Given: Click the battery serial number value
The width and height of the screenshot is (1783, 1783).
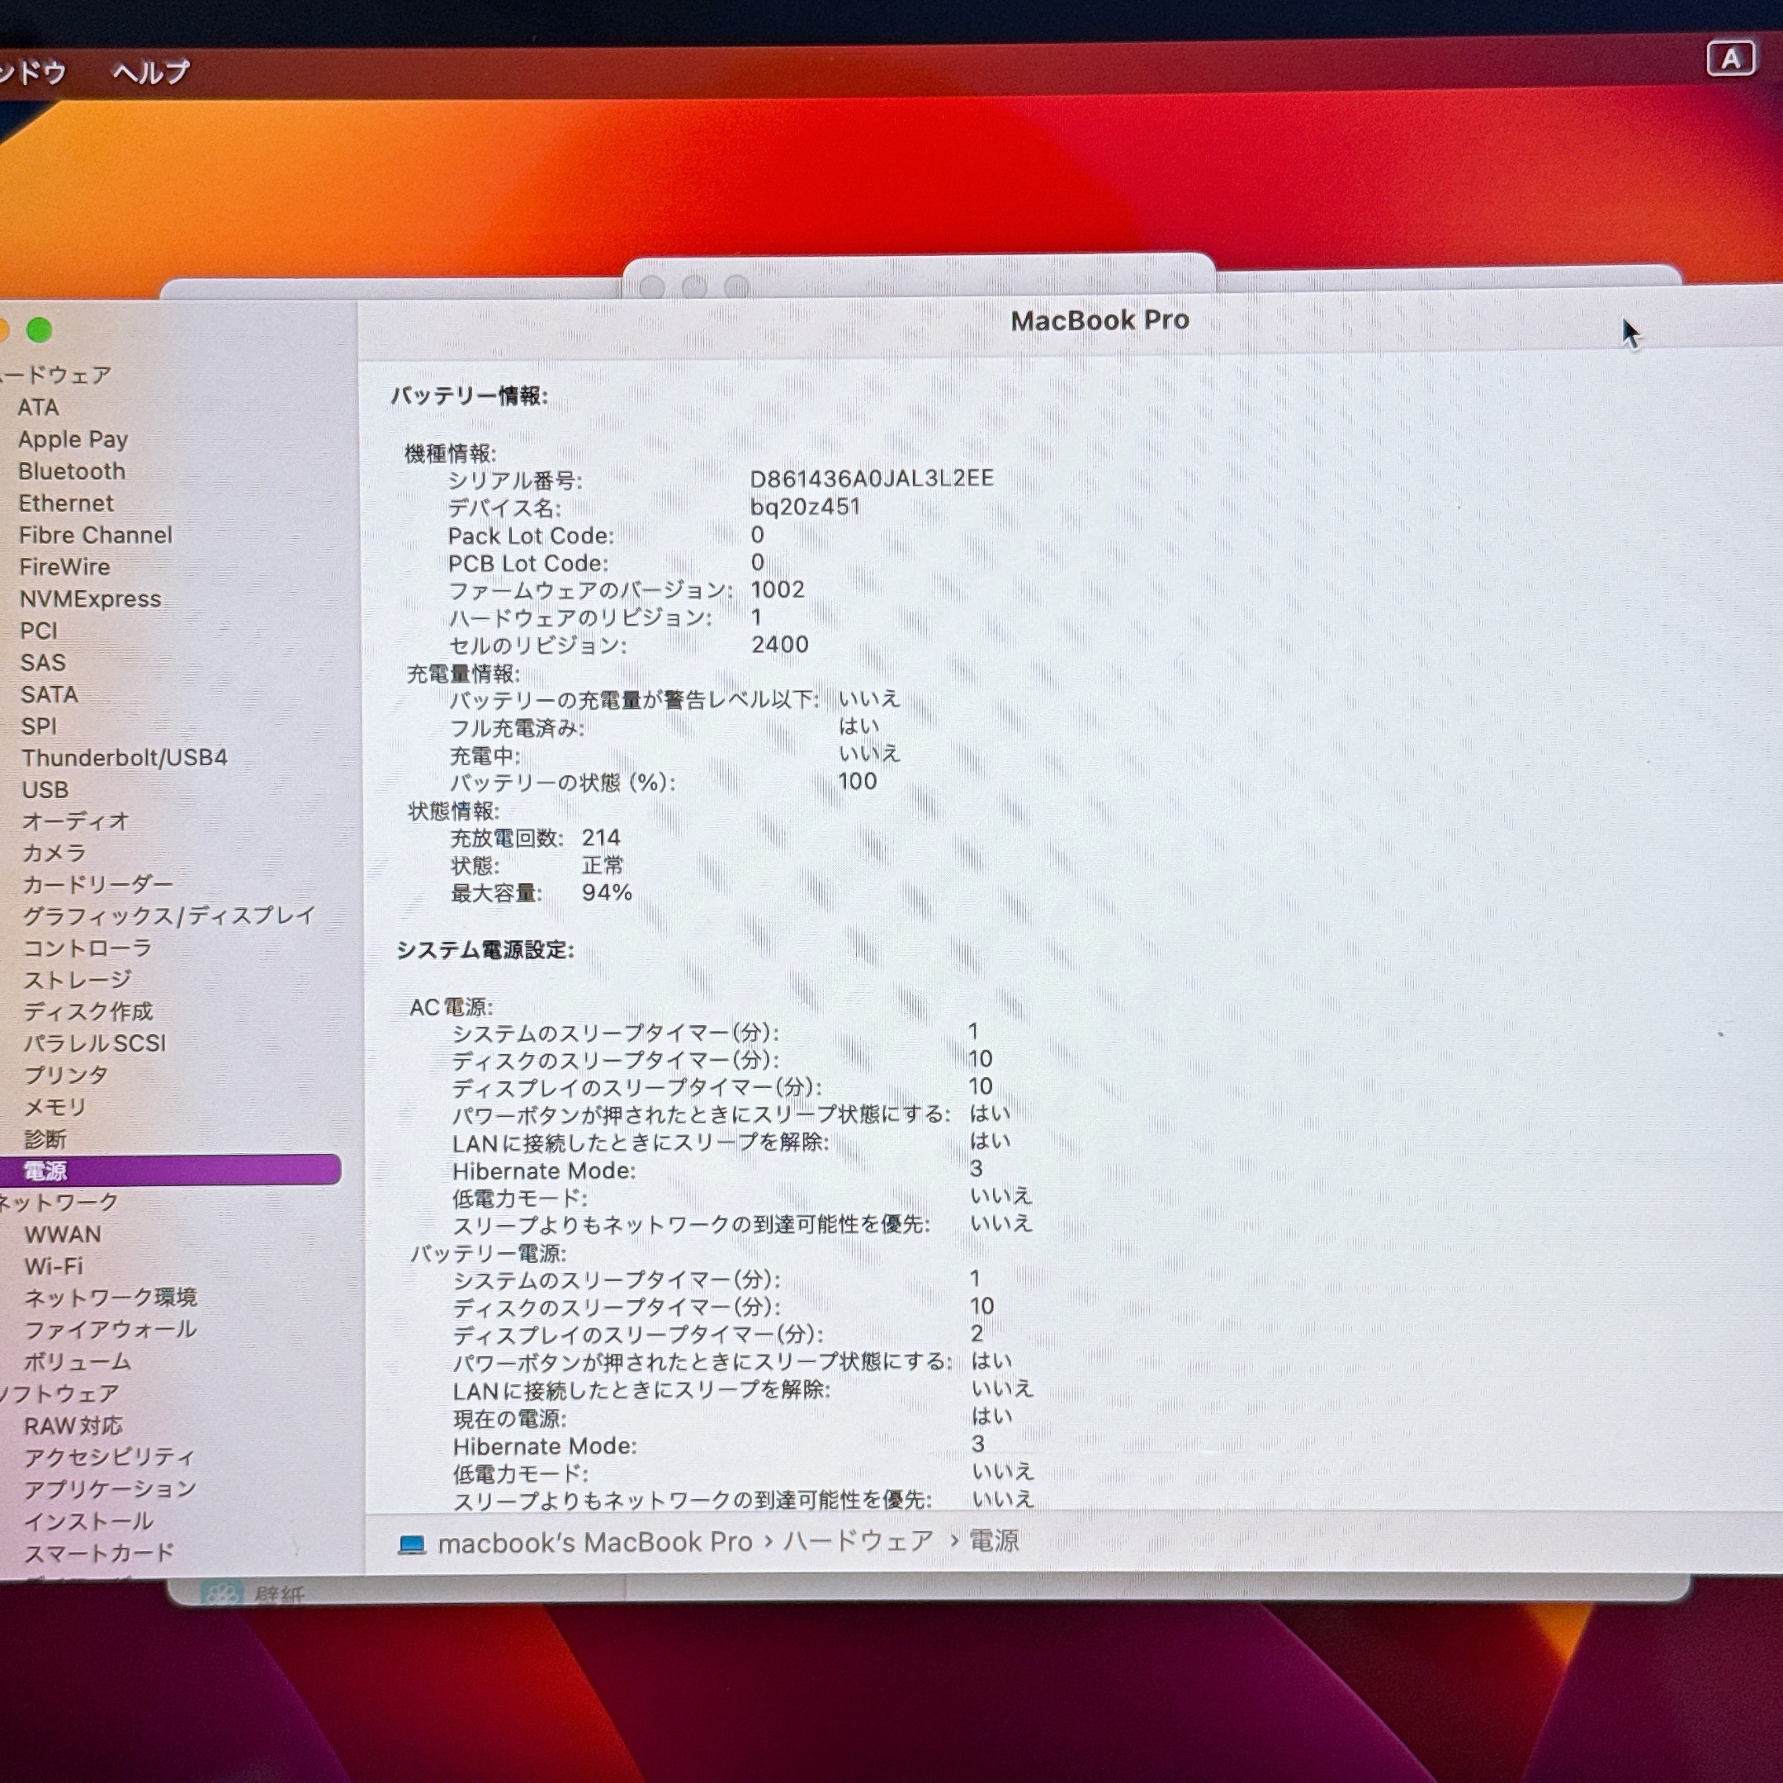Looking at the screenshot, I should (871, 479).
